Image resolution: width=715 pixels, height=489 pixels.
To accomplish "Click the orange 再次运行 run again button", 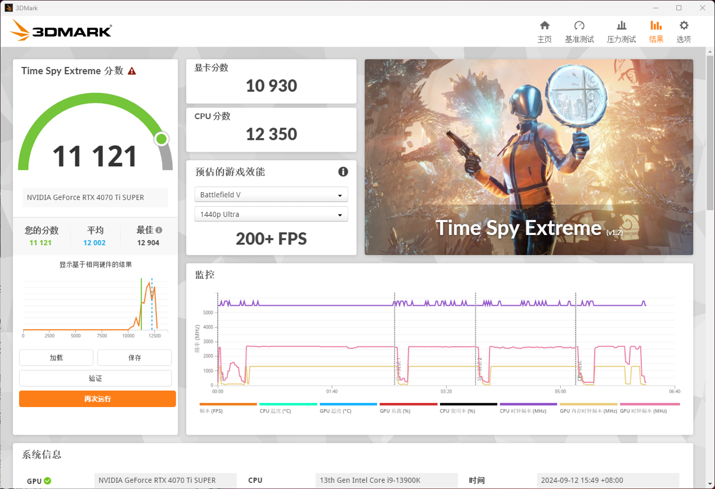I will pos(97,399).
